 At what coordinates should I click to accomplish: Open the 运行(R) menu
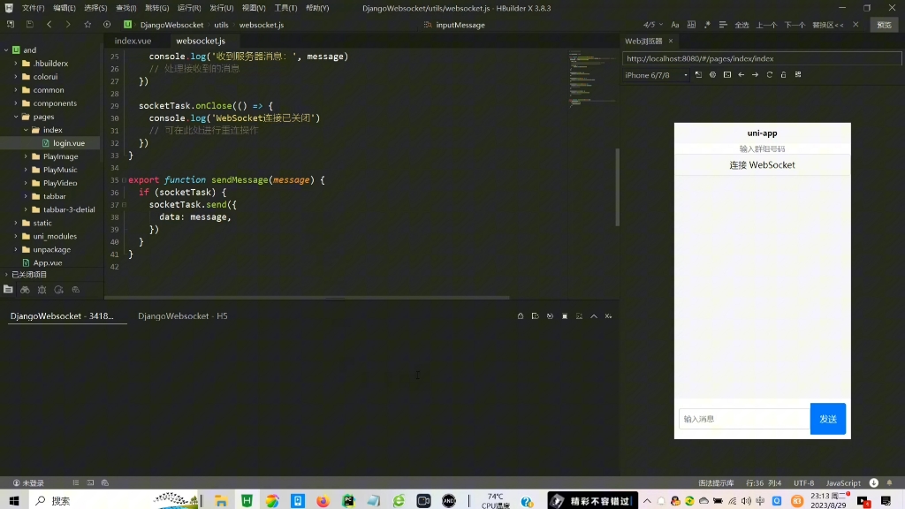tap(189, 8)
